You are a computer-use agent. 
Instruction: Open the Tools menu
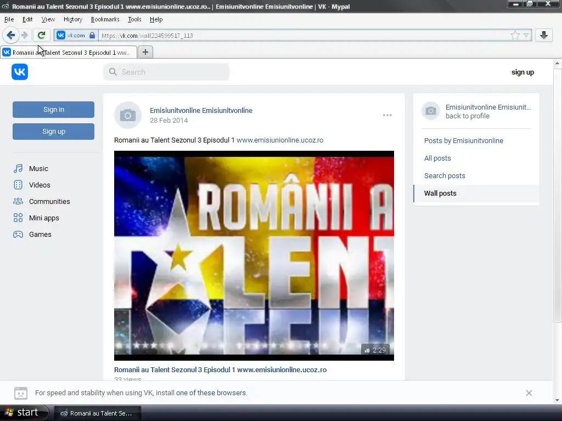tap(134, 19)
